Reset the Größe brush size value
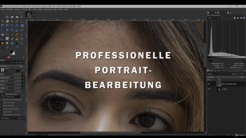This screenshot has height=138, width=246. tap(20, 74)
